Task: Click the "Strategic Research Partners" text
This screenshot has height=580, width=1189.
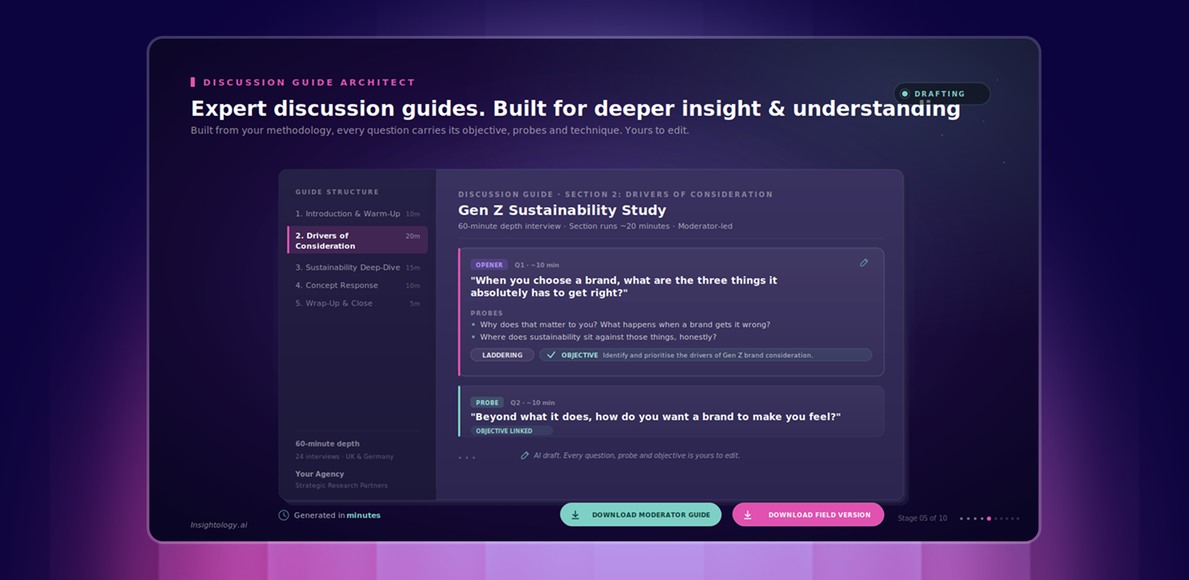Action: (341, 485)
